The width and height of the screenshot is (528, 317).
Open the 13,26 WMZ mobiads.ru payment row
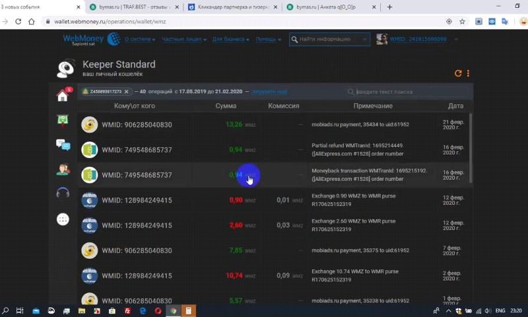coord(264,124)
